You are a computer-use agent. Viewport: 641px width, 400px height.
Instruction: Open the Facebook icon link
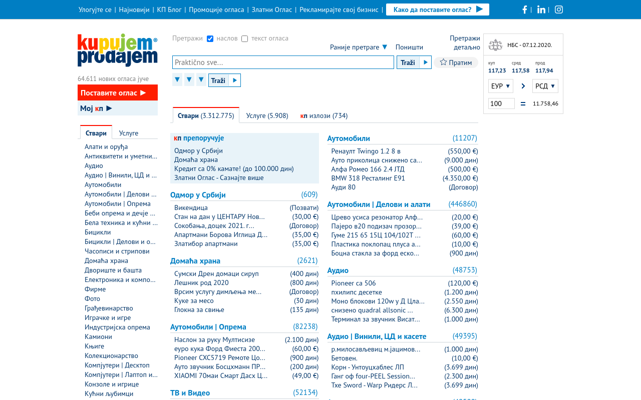(525, 9)
